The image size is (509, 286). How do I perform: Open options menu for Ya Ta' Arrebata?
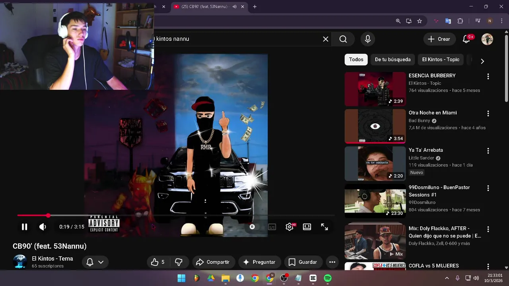[488, 151]
